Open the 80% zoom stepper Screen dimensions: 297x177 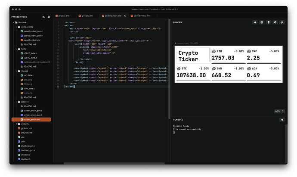pos(279,112)
